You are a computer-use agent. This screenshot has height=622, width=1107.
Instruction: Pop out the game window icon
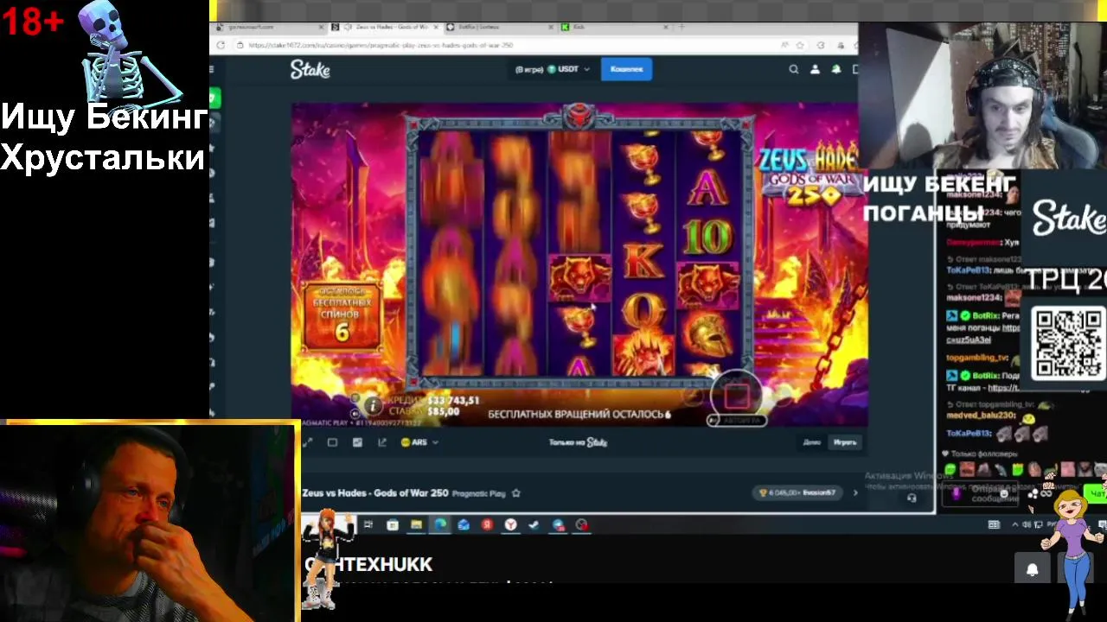[382, 442]
